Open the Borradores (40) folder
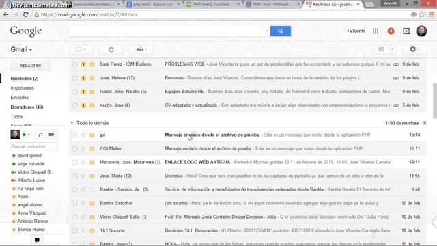The image size is (437, 246). pos(27,107)
